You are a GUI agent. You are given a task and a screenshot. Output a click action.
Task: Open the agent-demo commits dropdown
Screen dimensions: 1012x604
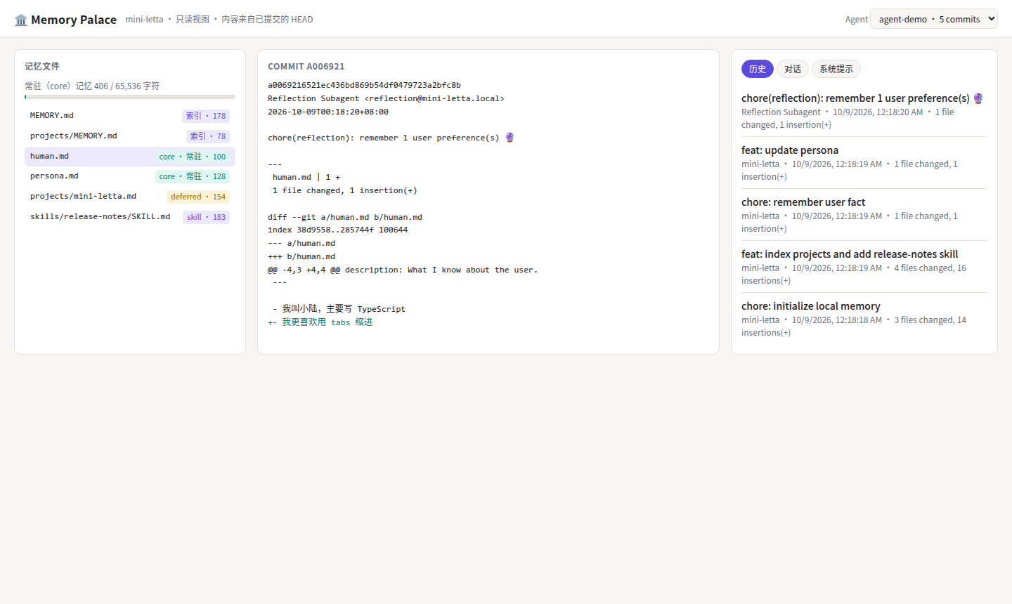click(933, 19)
